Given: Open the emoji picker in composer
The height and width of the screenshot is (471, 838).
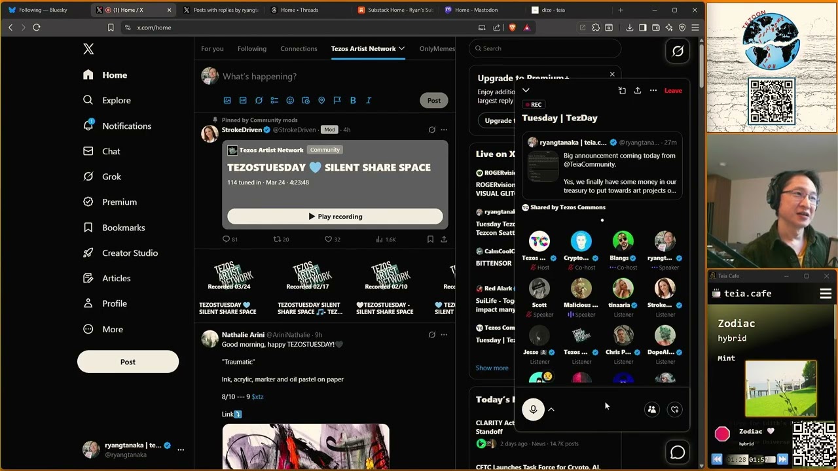Looking at the screenshot, I should pos(290,100).
